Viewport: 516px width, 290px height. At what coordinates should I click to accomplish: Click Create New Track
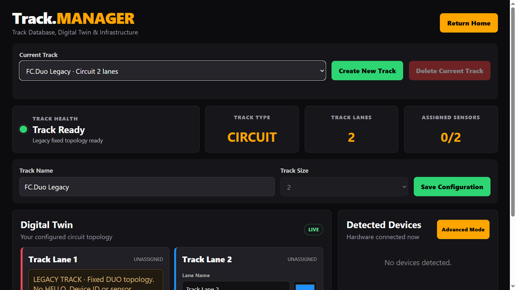[367, 70]
